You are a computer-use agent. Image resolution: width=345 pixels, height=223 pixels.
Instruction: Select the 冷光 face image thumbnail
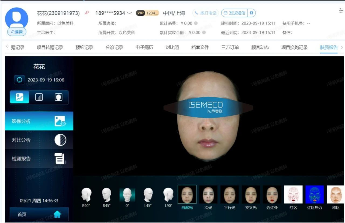click(x=208, y=195)
